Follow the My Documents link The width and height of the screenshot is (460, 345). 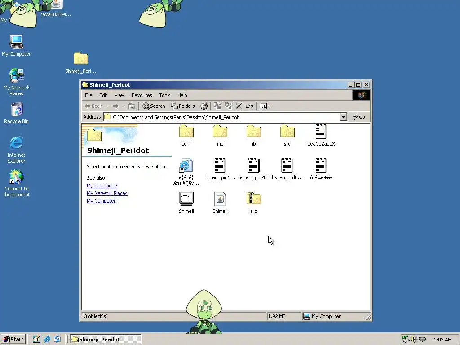pos(103,186)
